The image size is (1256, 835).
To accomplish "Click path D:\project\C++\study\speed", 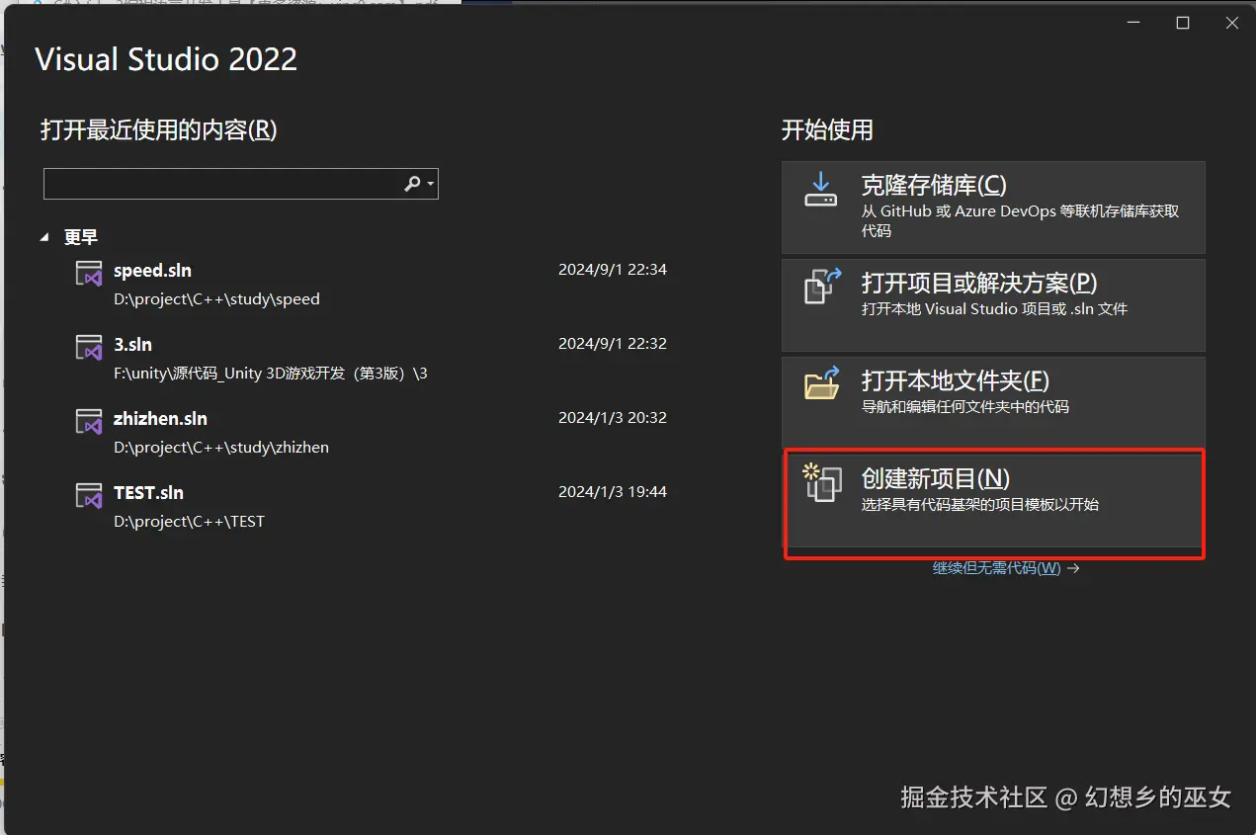I will 216,298.
